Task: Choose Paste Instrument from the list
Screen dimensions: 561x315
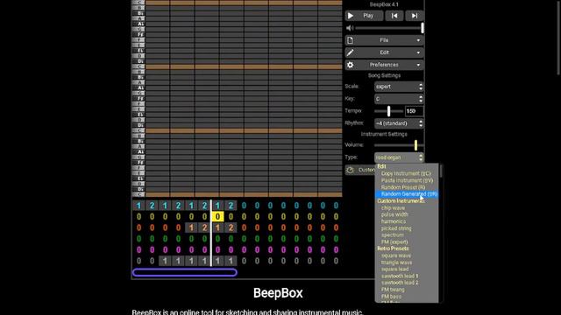Action: pyautogui.click(x=407, y=180)
